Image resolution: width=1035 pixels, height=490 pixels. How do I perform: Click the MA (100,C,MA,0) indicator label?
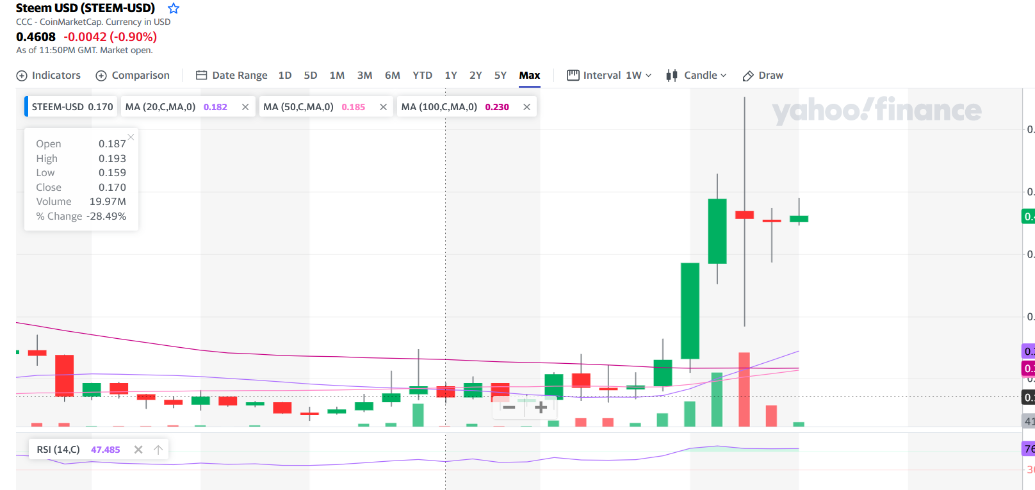pos(439,107)
